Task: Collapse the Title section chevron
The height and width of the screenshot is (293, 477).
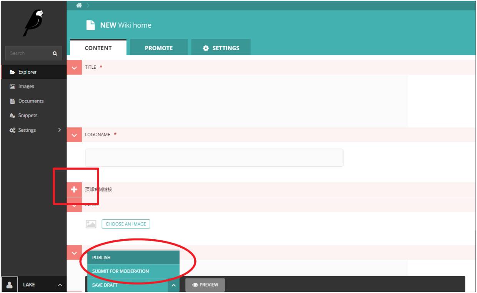Action: coord(74,67)
